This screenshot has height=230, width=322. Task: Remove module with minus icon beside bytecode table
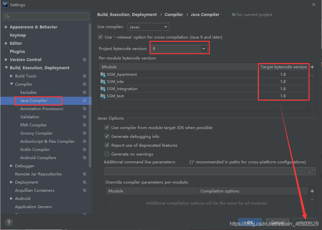[x=312, y=75]
